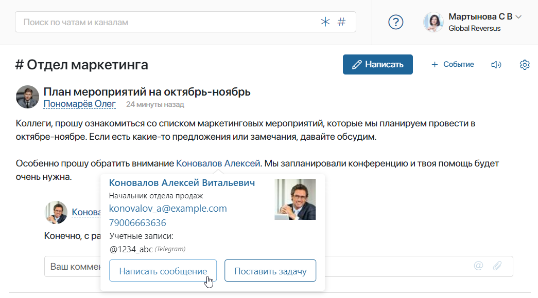The height and width of the screenshot is (298, 538).
Task: Click the paperclip attach icon
Action: tap(497, 266)
